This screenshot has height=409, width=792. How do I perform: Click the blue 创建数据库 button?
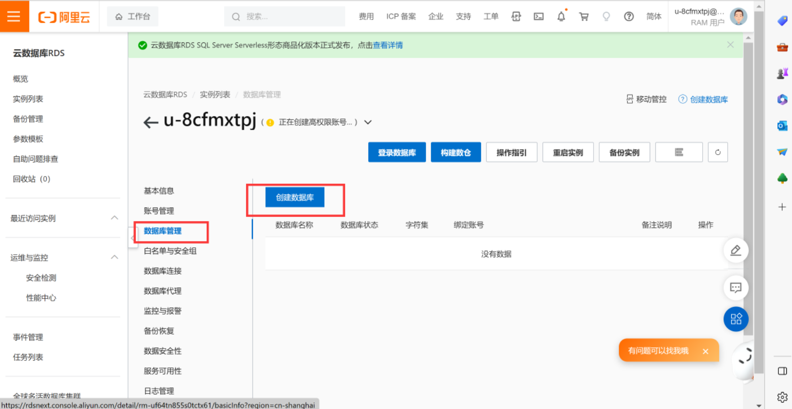[295, 197]
